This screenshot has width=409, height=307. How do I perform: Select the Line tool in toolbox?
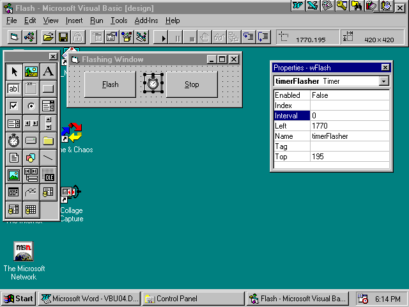49,157
